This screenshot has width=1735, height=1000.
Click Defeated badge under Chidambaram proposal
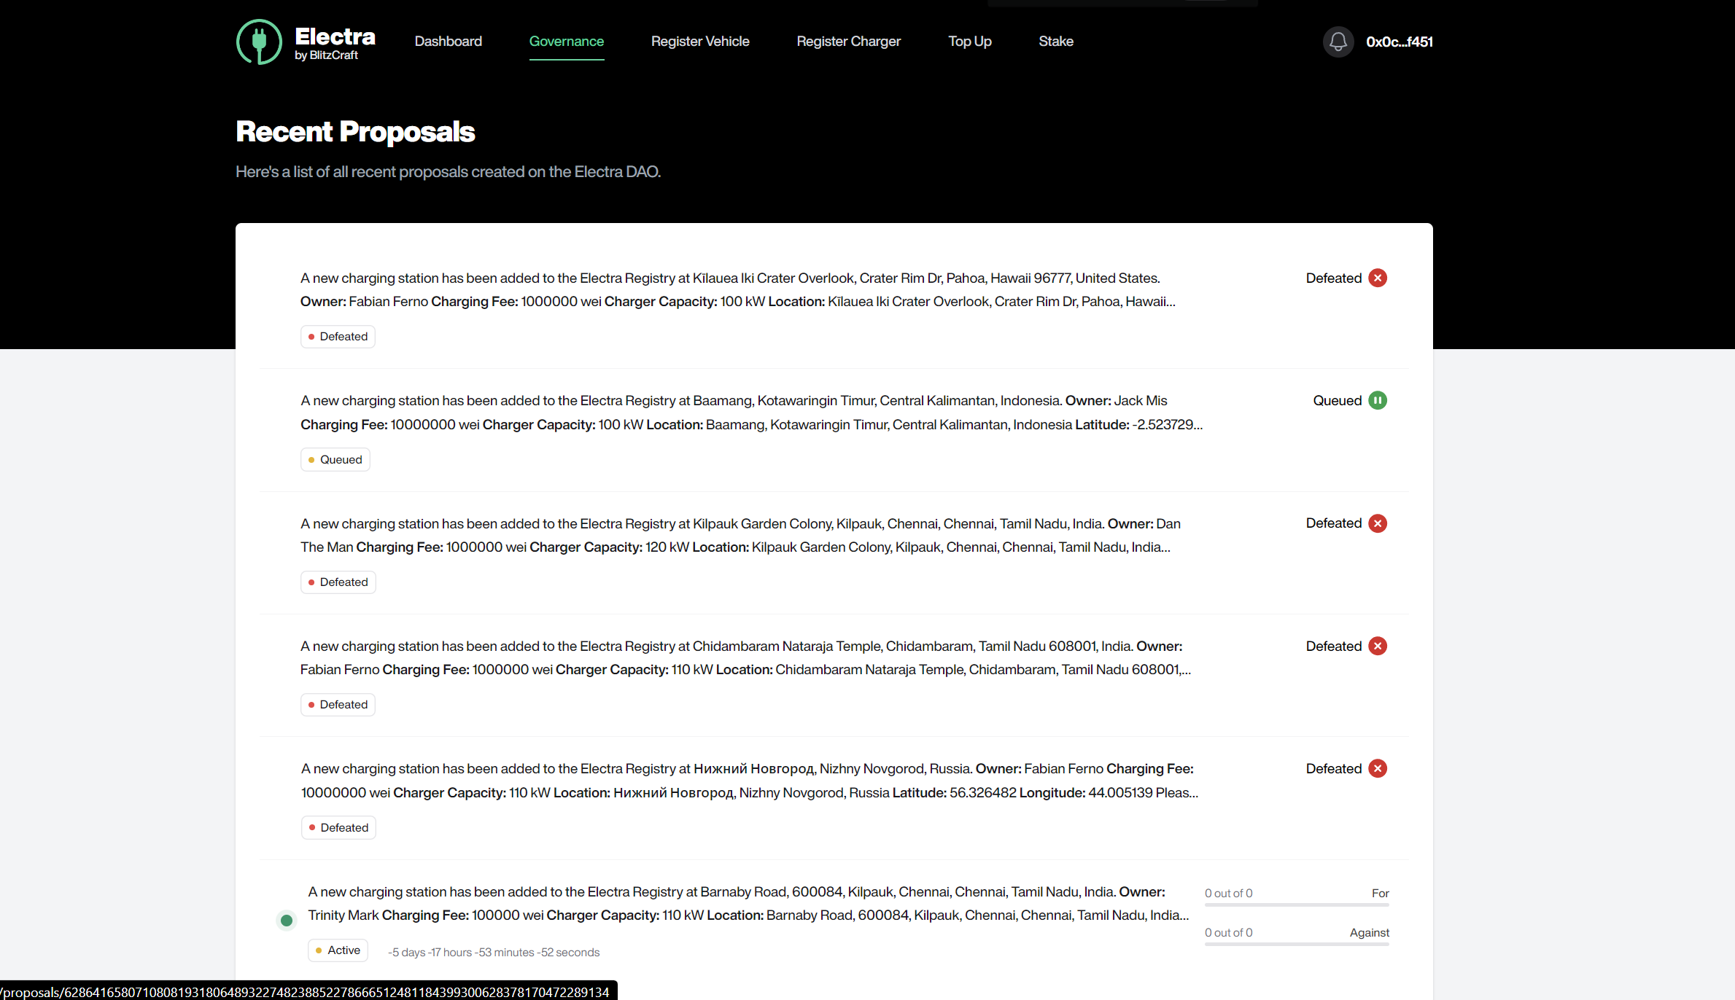click(338, 705)
